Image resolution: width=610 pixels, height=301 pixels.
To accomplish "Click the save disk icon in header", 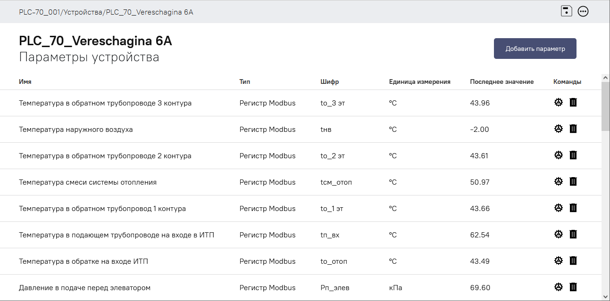I will tap(567, 11).
